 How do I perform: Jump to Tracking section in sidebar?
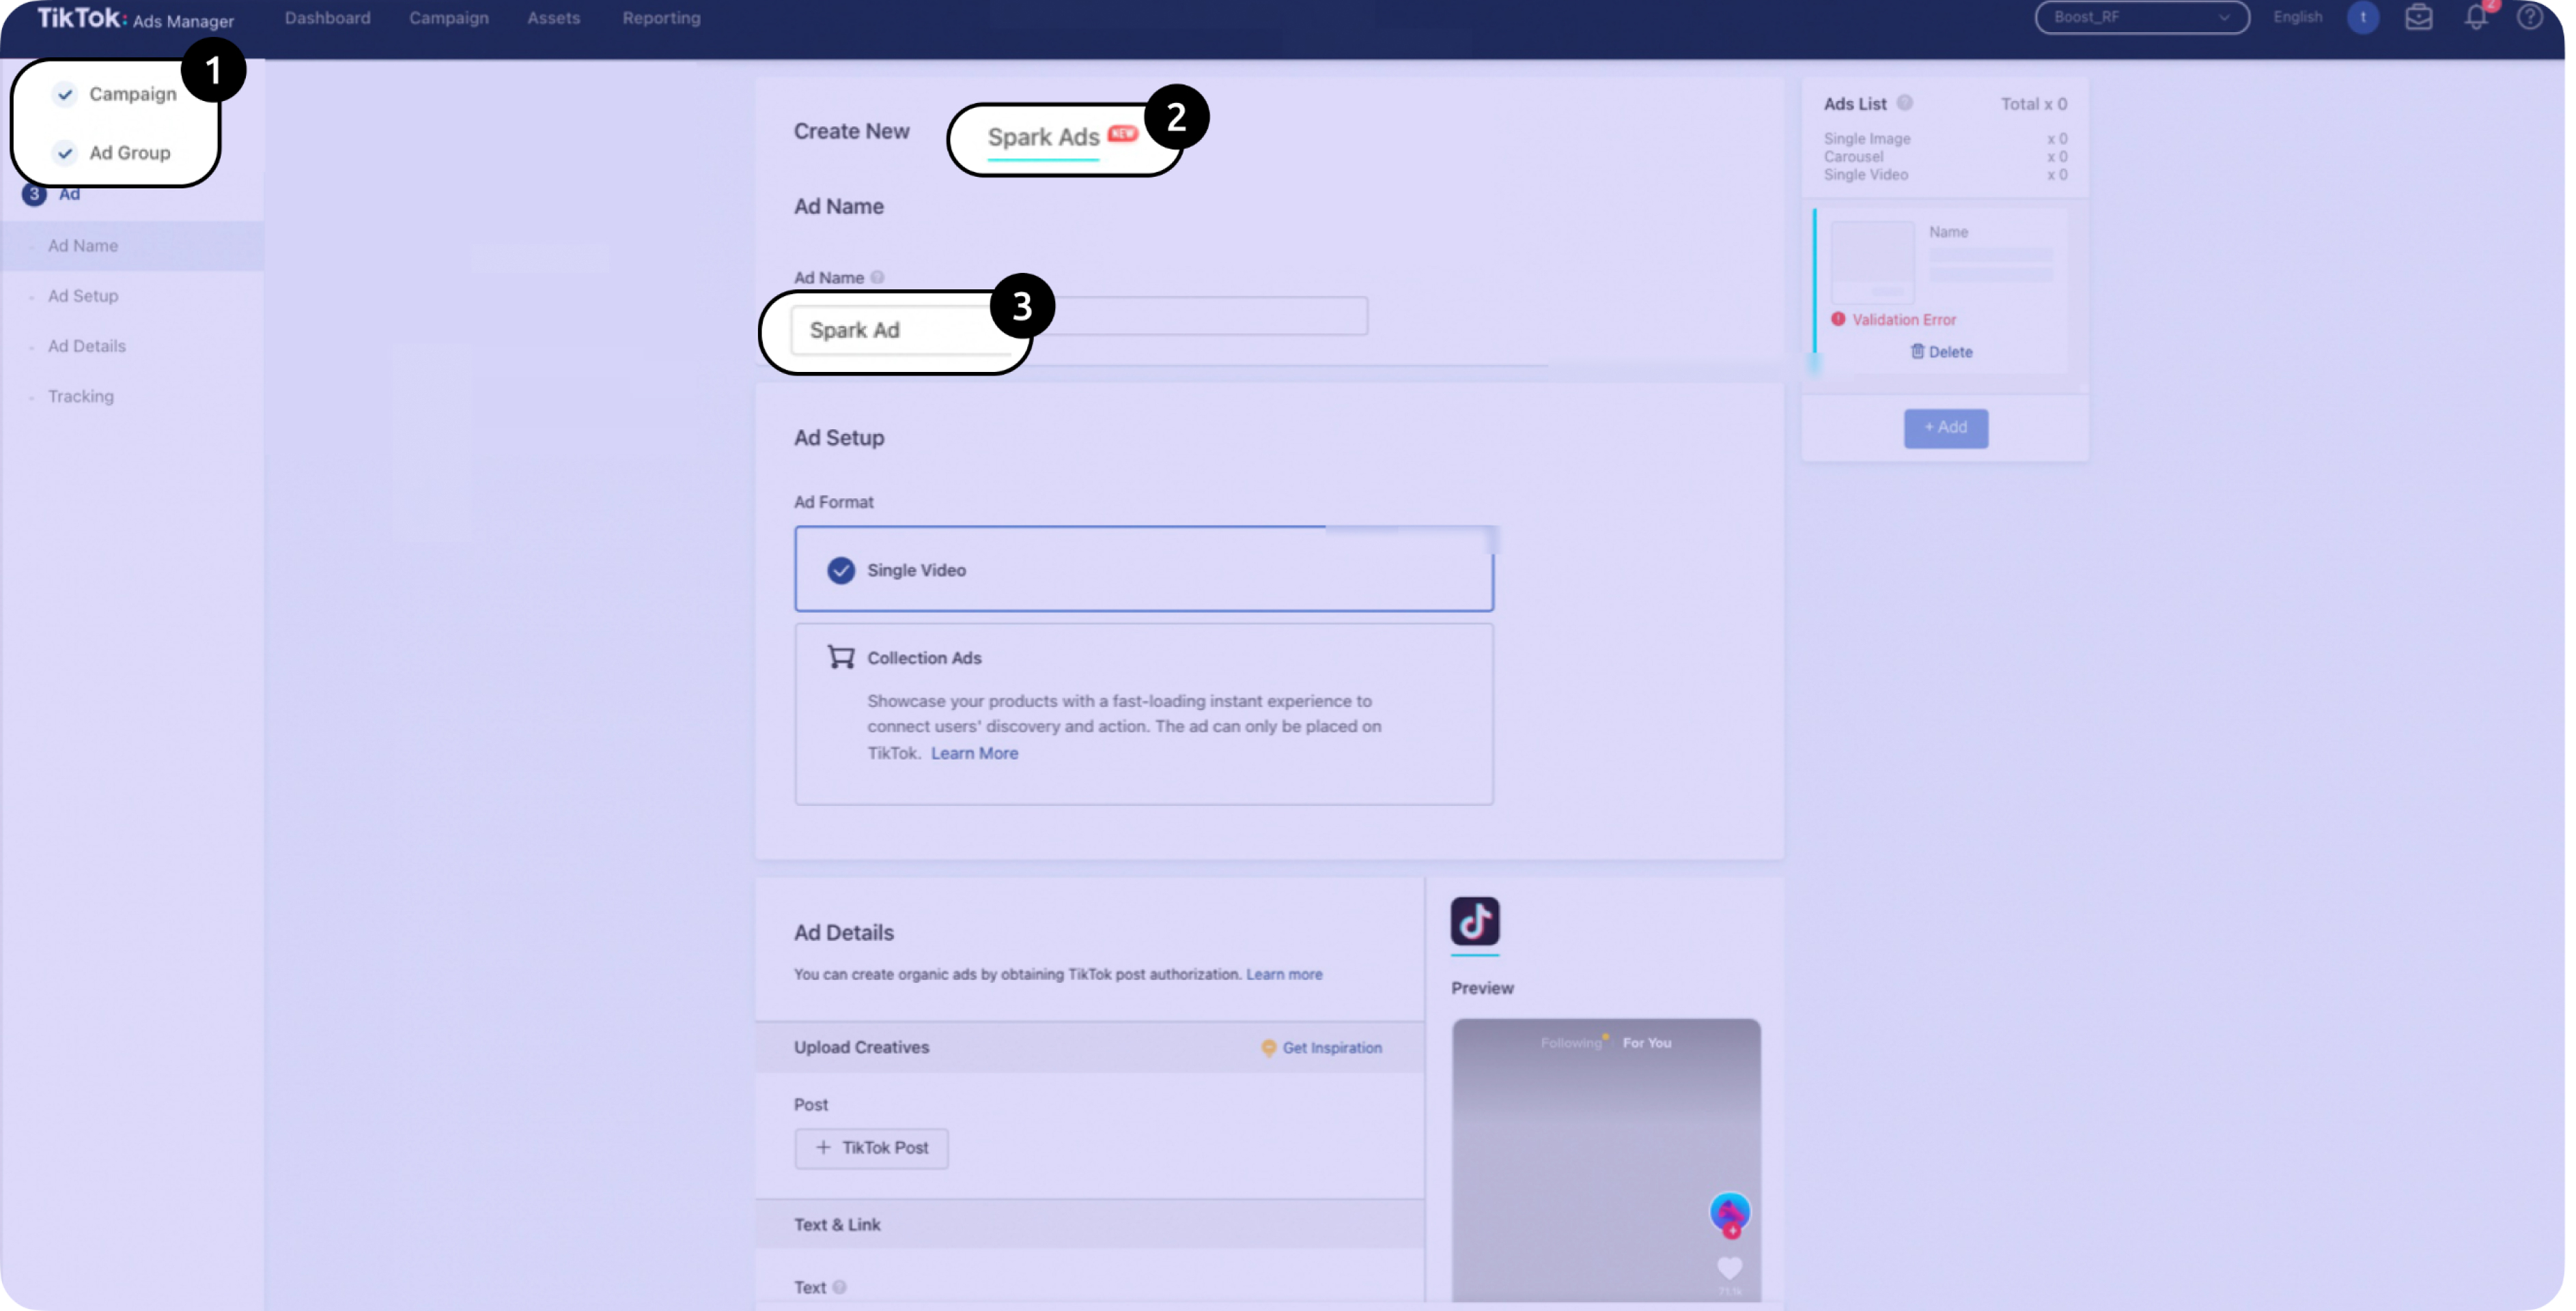(81, 396)
